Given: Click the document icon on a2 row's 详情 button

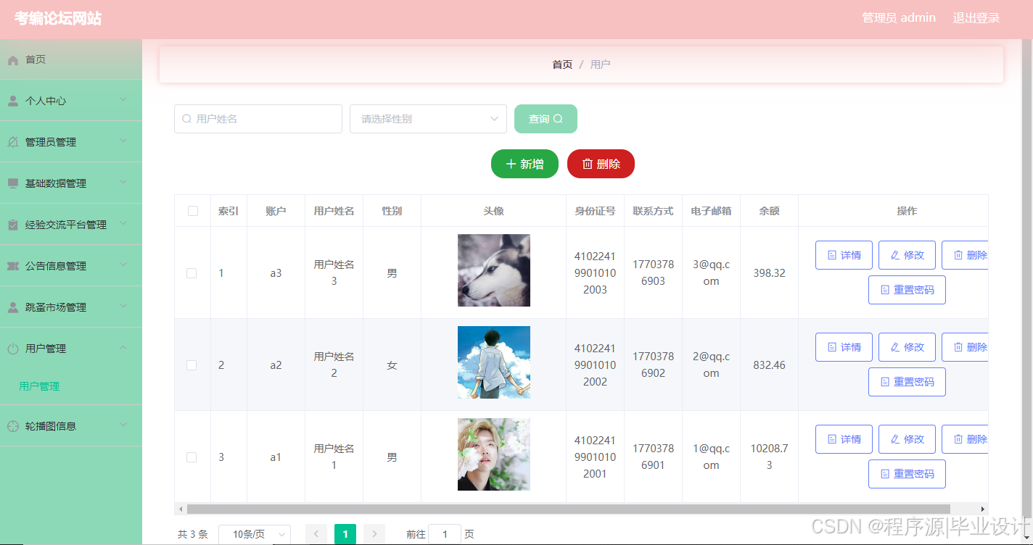Looking at the screenshot, I should tap(832, 347).
